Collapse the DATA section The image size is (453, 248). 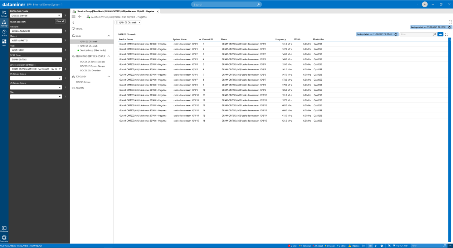point(109,36)
